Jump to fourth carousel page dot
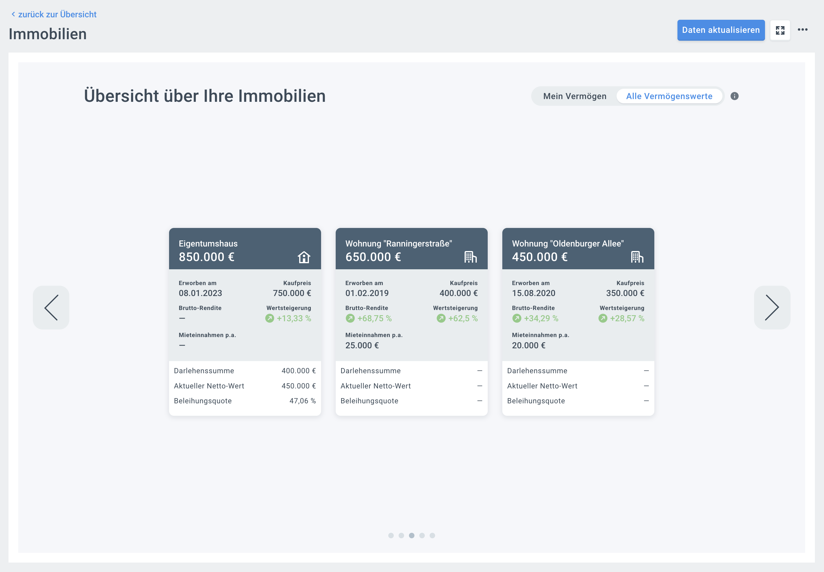 click(x=422, y=536)
